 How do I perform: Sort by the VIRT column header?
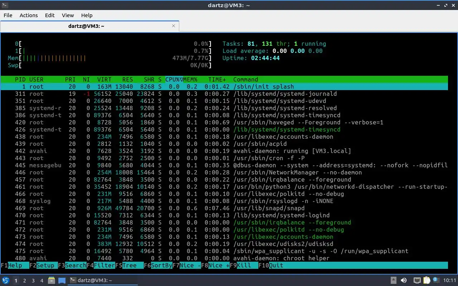(x=104, y=79)
